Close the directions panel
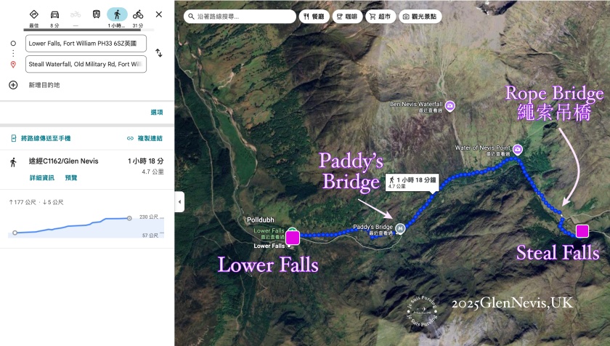 coord(159,15)
